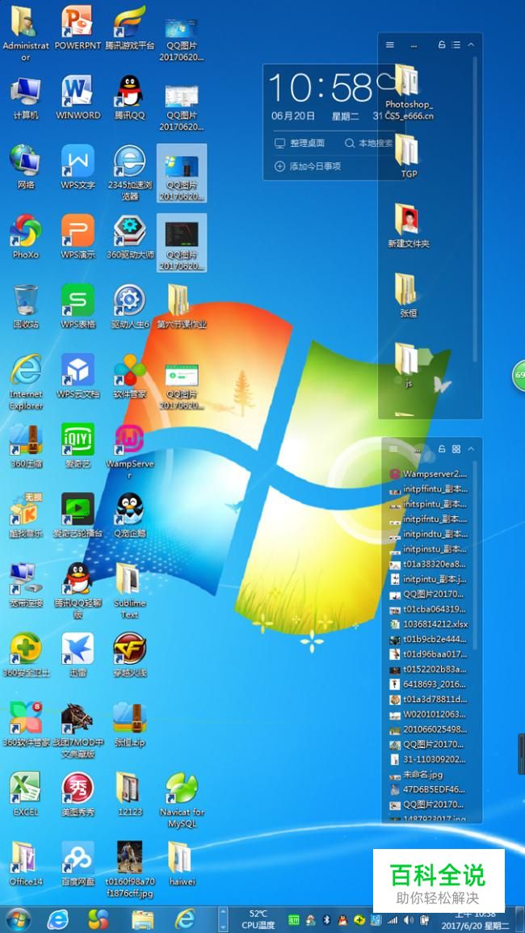525x933 pixels.
Task: Open the Photoshop_CS5_e666.cn folder in panel
Action: (409, 92)
